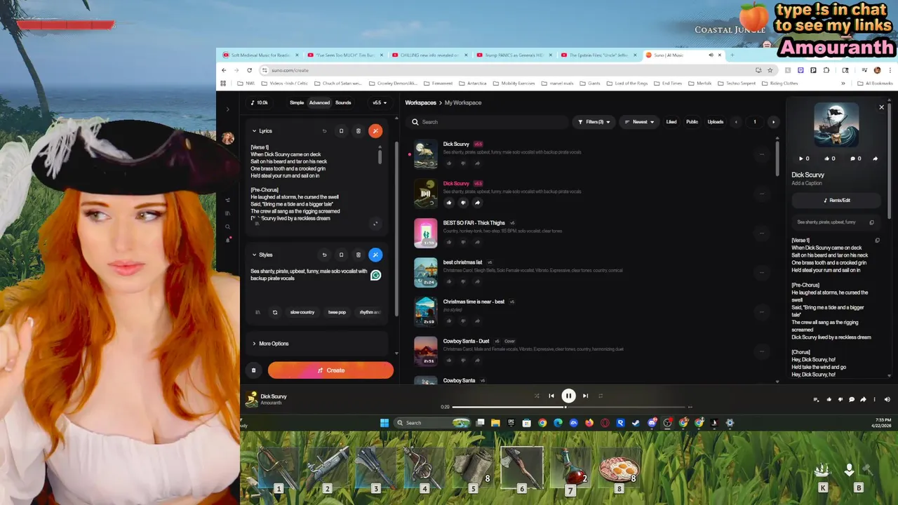Open the queue icon in player bar
The height and width of the screenshot is (505, 898).
coord(816,400)
